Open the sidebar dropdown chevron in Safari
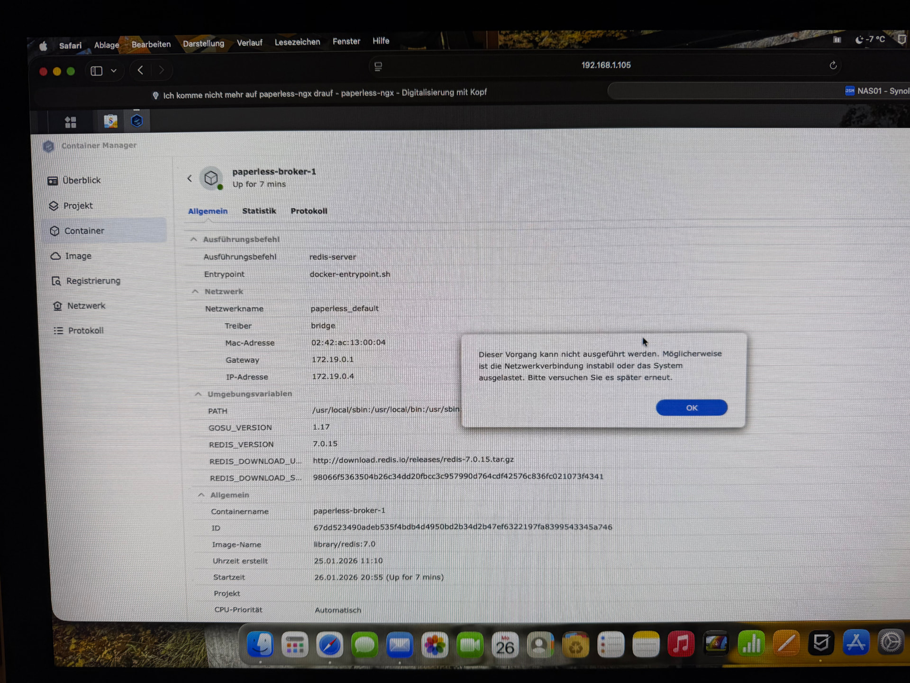910x683 pixels. pyautogui.click(x=114, y=71)
